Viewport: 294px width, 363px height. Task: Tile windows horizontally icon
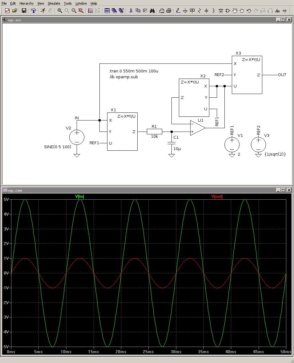click(107, 11)
